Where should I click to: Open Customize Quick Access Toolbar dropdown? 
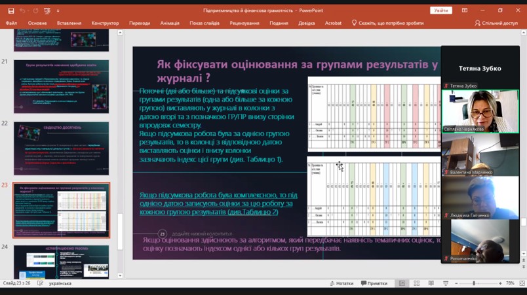click(58, 10)
